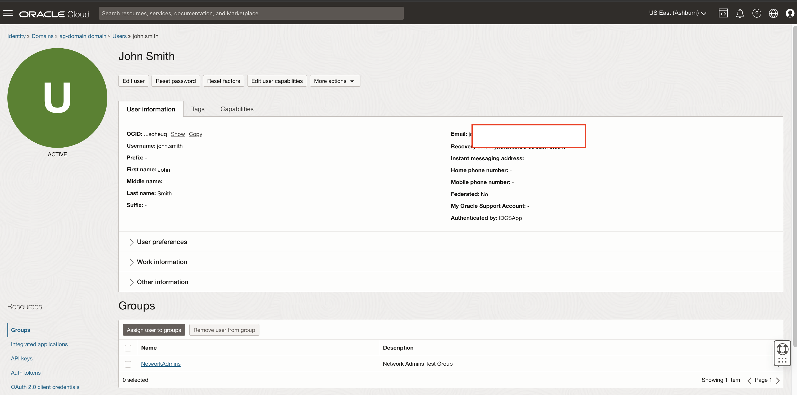Open the user profile avatar icon
797x395 pixels.
(x=790, y=13)
